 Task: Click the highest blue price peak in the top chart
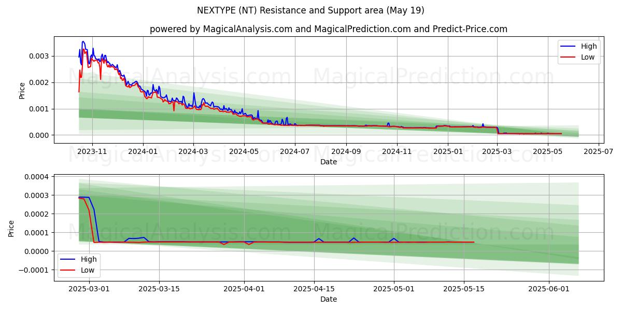pos(83,41)
